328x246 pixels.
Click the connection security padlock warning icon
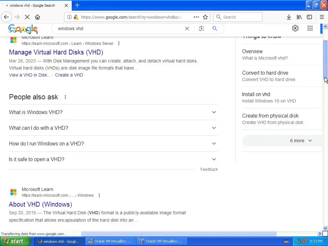[76, 17]
